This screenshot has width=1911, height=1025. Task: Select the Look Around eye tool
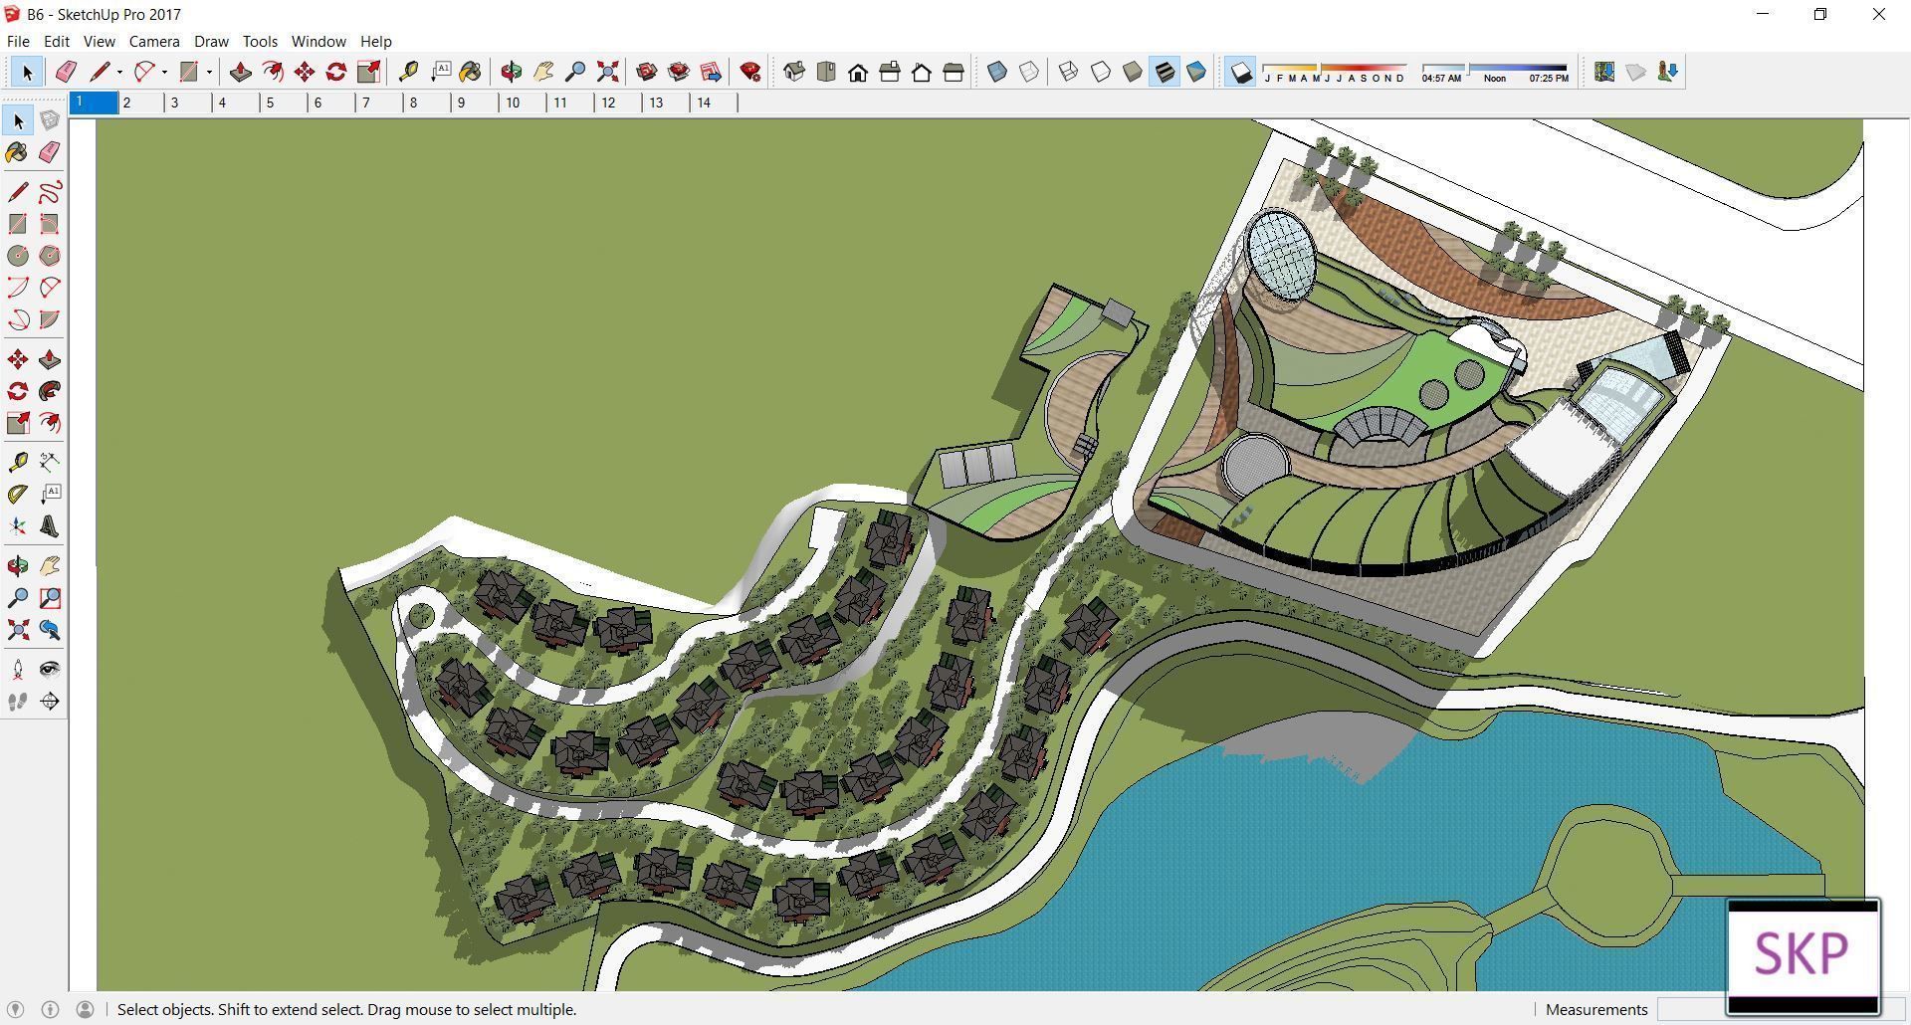point(50,670)
